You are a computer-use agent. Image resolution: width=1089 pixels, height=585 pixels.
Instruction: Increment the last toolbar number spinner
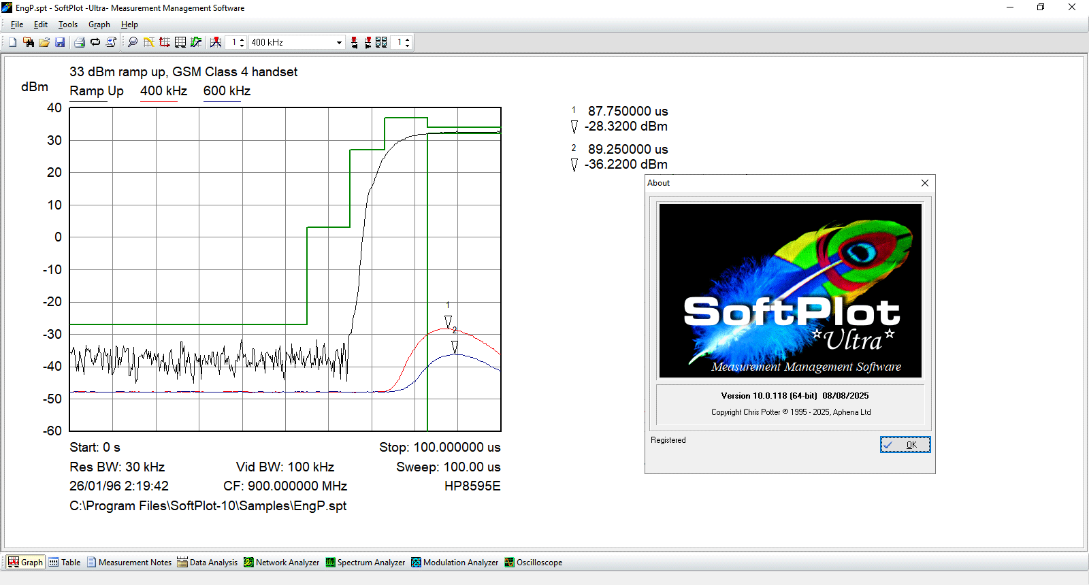407,39
